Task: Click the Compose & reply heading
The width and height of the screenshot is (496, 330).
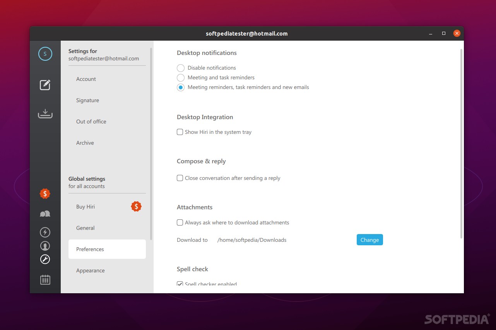Action: coord(201,161)
